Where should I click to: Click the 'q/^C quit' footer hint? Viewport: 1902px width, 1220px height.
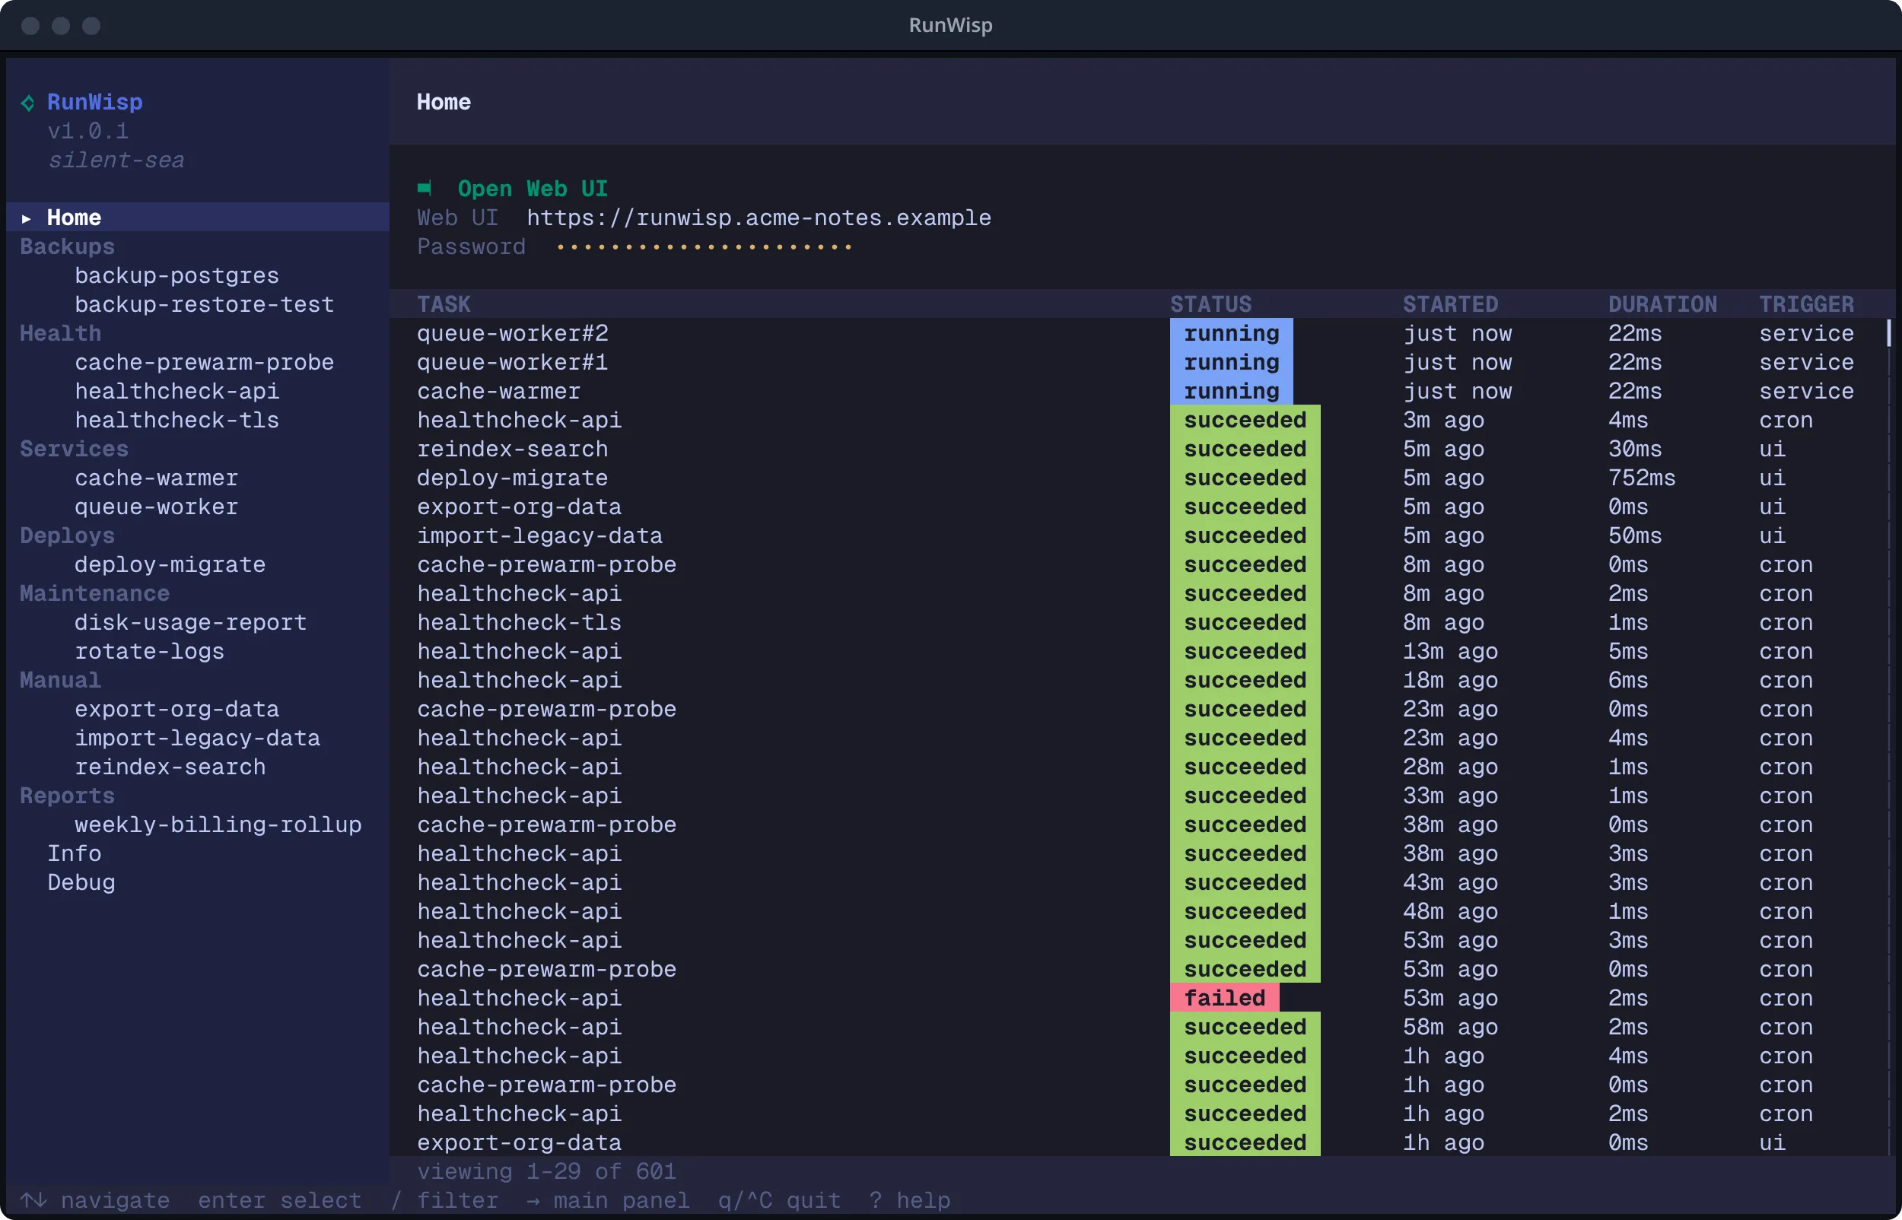(x=779, y=1201)
